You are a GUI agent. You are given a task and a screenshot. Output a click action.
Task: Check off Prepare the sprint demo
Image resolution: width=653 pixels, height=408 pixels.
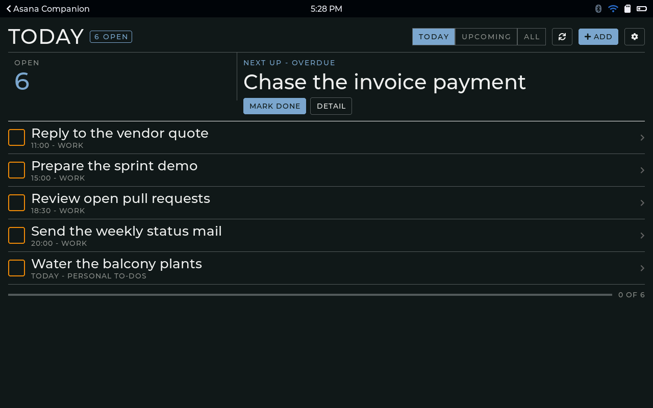pos(16,170)
